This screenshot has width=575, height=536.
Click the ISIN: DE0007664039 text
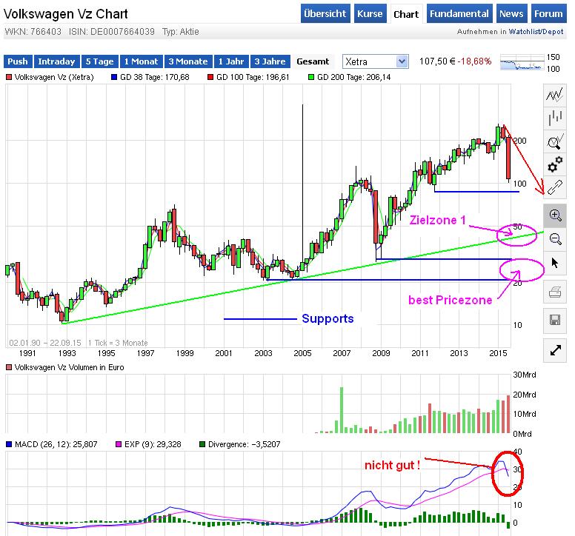tap(112, 32)
